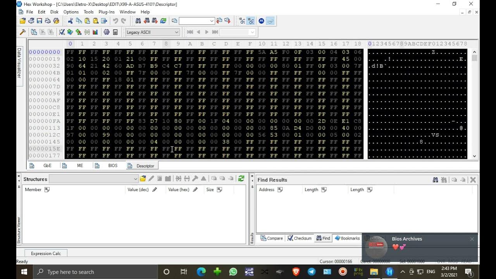Open the File menu

(29, 12)
